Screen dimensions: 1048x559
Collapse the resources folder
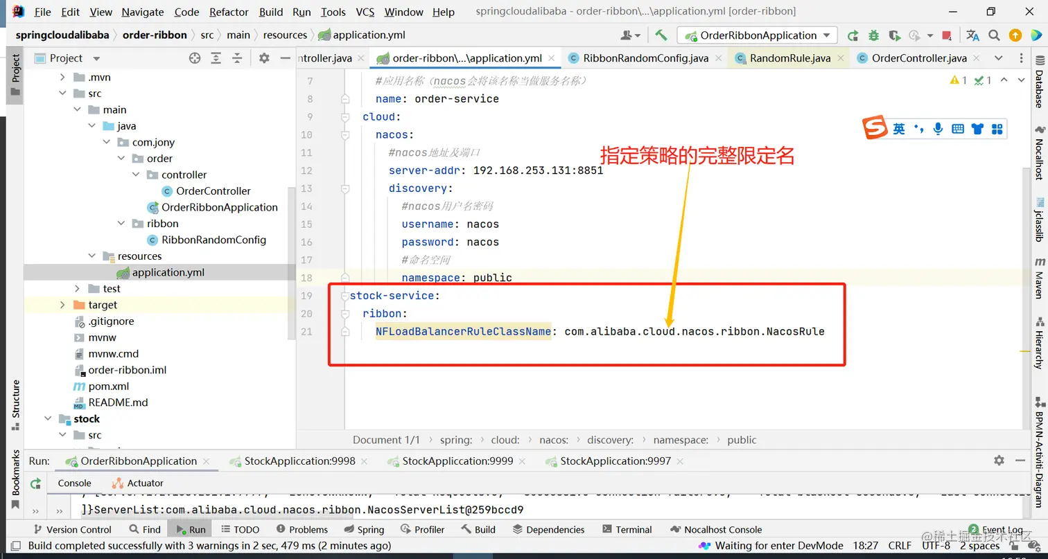tap(91, 256)
